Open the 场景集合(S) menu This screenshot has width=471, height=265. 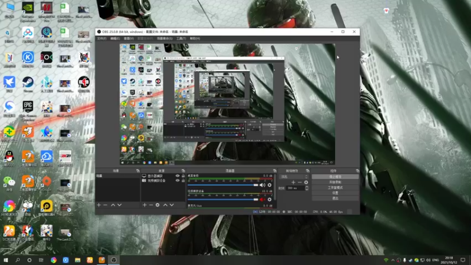[165, 38]
